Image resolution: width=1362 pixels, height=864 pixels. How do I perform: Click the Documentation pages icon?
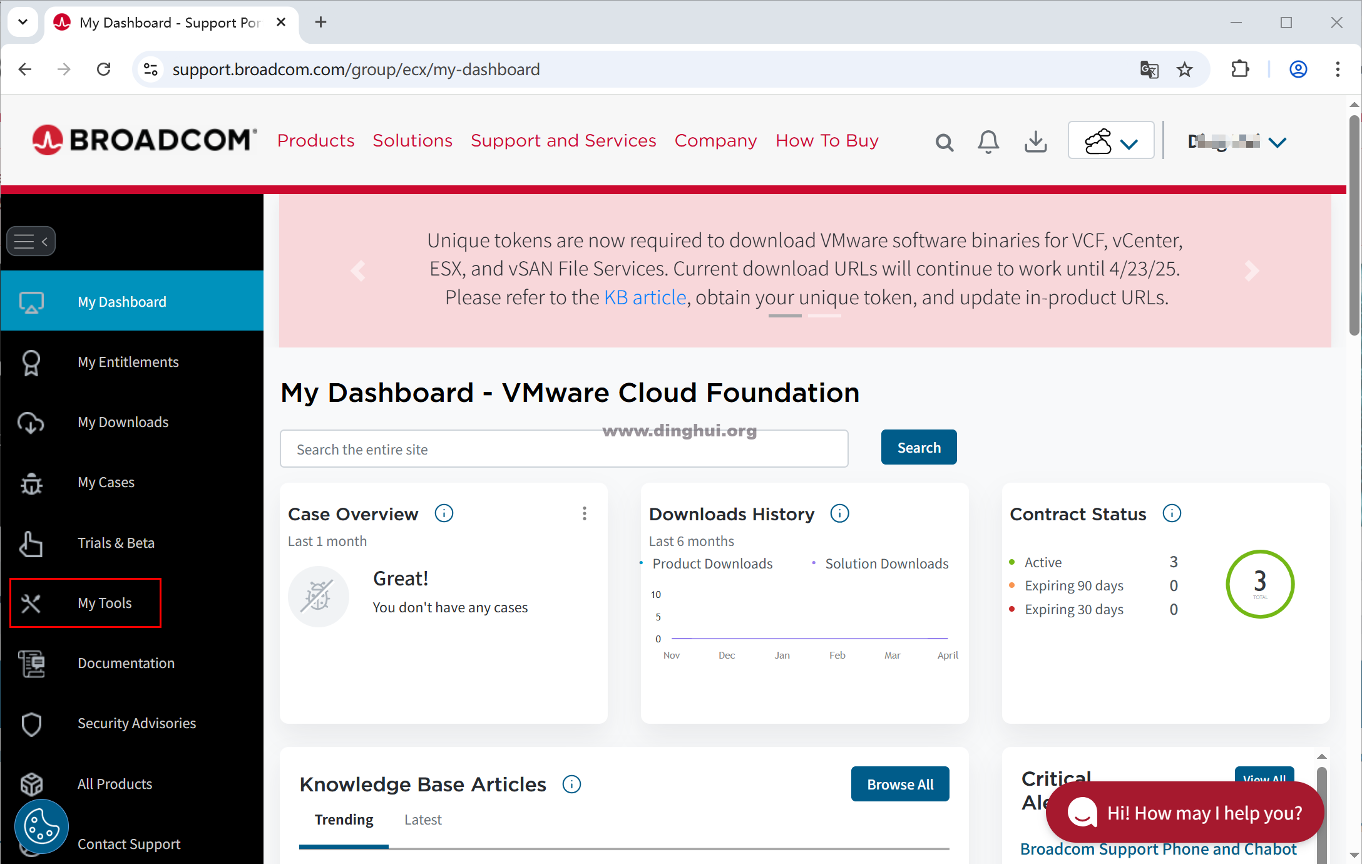31,664
